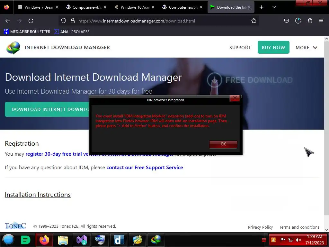
Task: Open the SUPPORT page link
Action: click(x=240, y=48)
